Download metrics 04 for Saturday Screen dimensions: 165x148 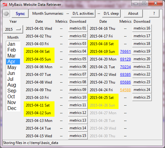[78, 51]
